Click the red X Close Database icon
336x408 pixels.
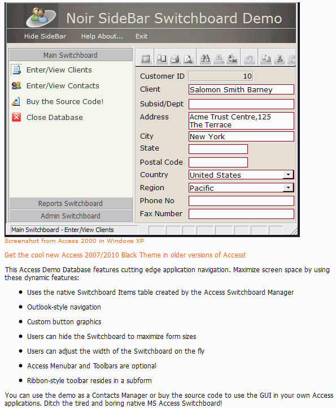pos(16,117)
